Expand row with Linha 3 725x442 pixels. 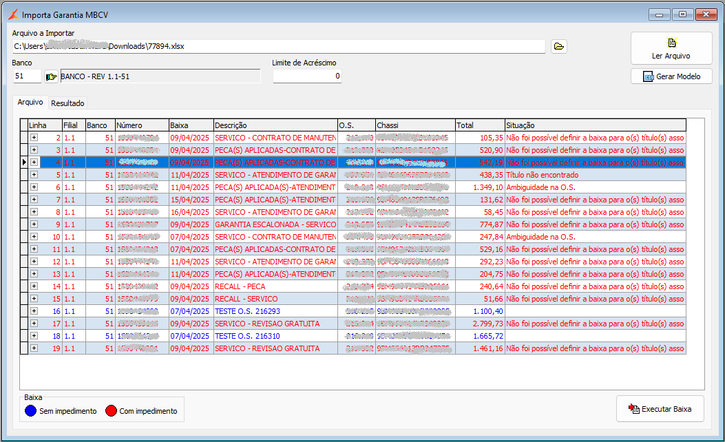[x=34, y=150]
